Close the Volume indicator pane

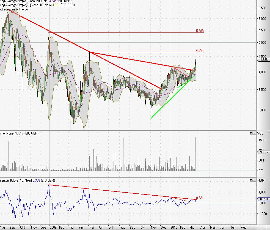pyautogui.click(x=254, y=133)
